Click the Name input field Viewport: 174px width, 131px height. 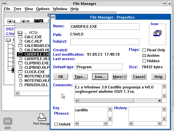(x=105, y=26)
